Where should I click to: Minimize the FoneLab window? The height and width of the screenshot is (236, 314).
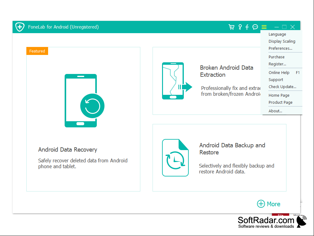(277, 27)
